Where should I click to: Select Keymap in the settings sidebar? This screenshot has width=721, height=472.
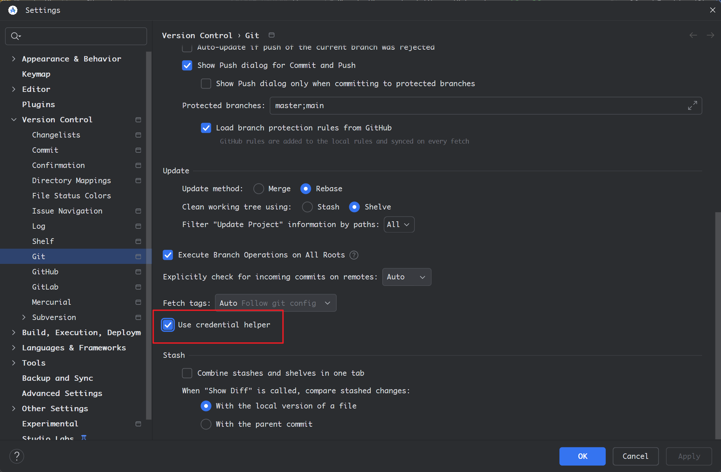[x=36, y=74]
